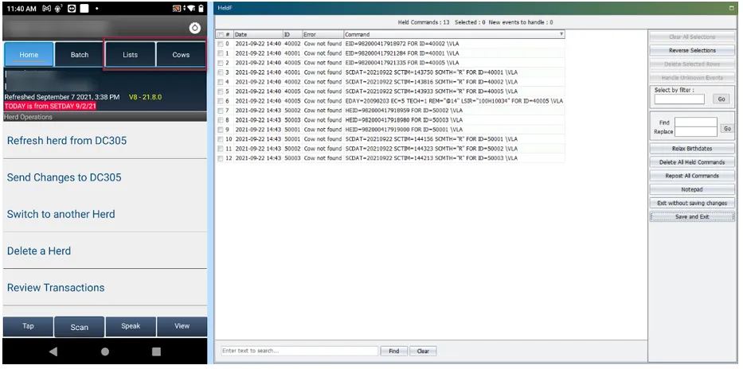Tap the battery icon in phone status bar
The width and height of the screenshot is (743, 369).
point(201,8)
